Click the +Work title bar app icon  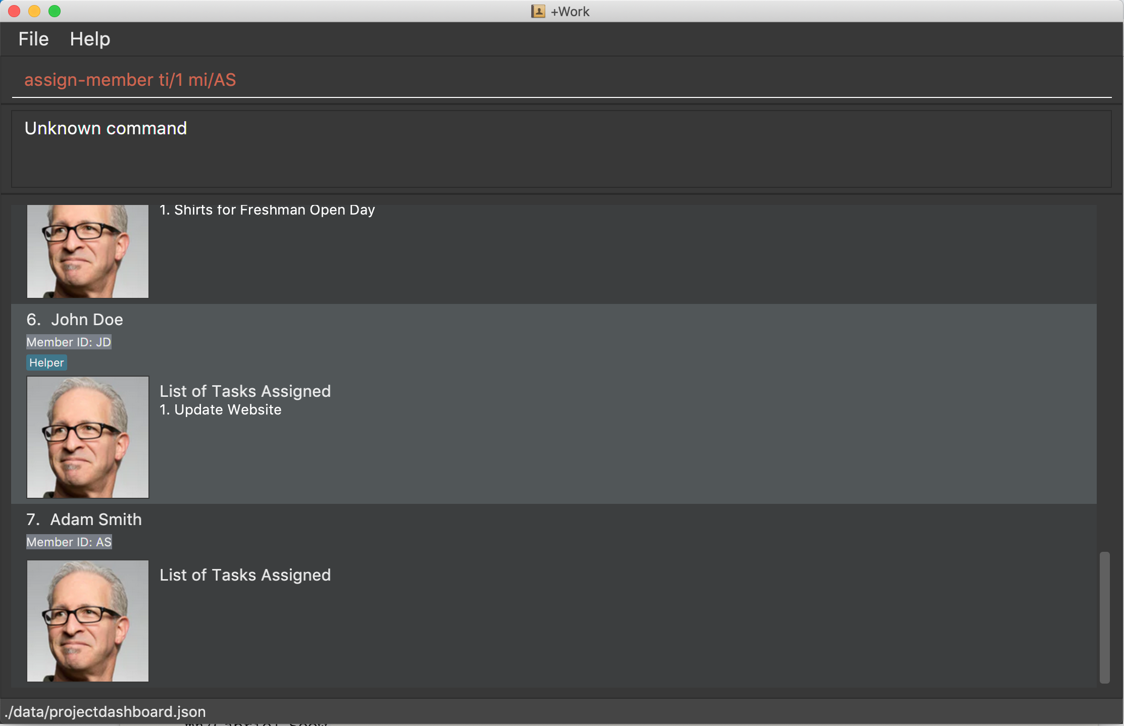click(538, 11)
